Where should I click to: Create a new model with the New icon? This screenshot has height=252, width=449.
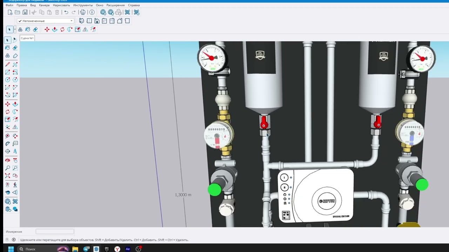[10, 12]
